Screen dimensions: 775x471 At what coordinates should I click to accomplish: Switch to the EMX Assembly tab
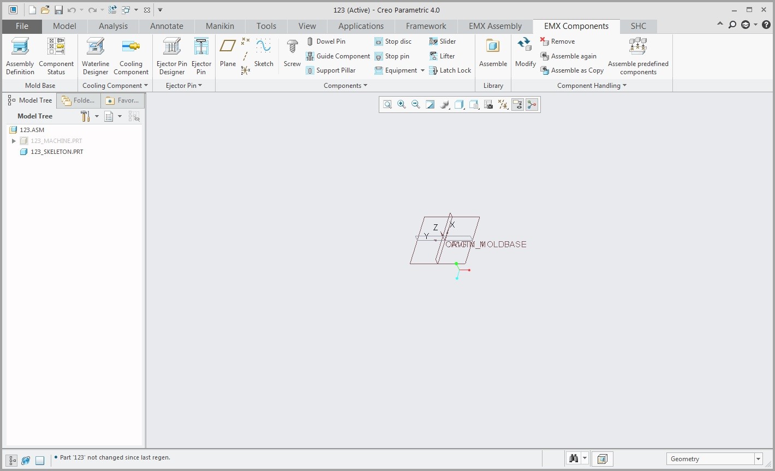[495, 26]
